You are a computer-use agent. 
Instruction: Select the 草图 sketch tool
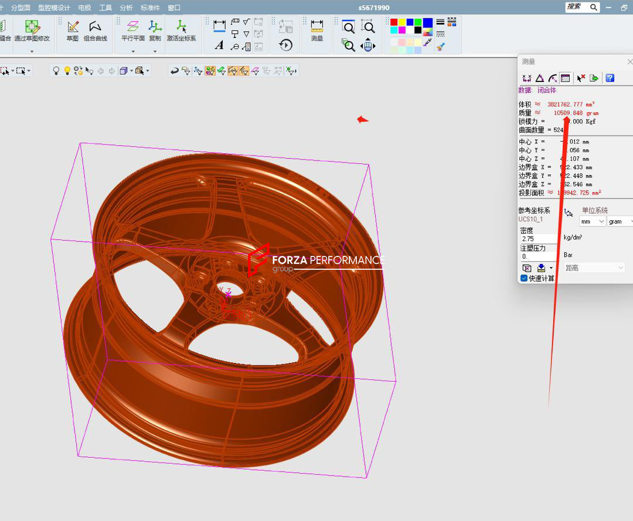(73, 30)
